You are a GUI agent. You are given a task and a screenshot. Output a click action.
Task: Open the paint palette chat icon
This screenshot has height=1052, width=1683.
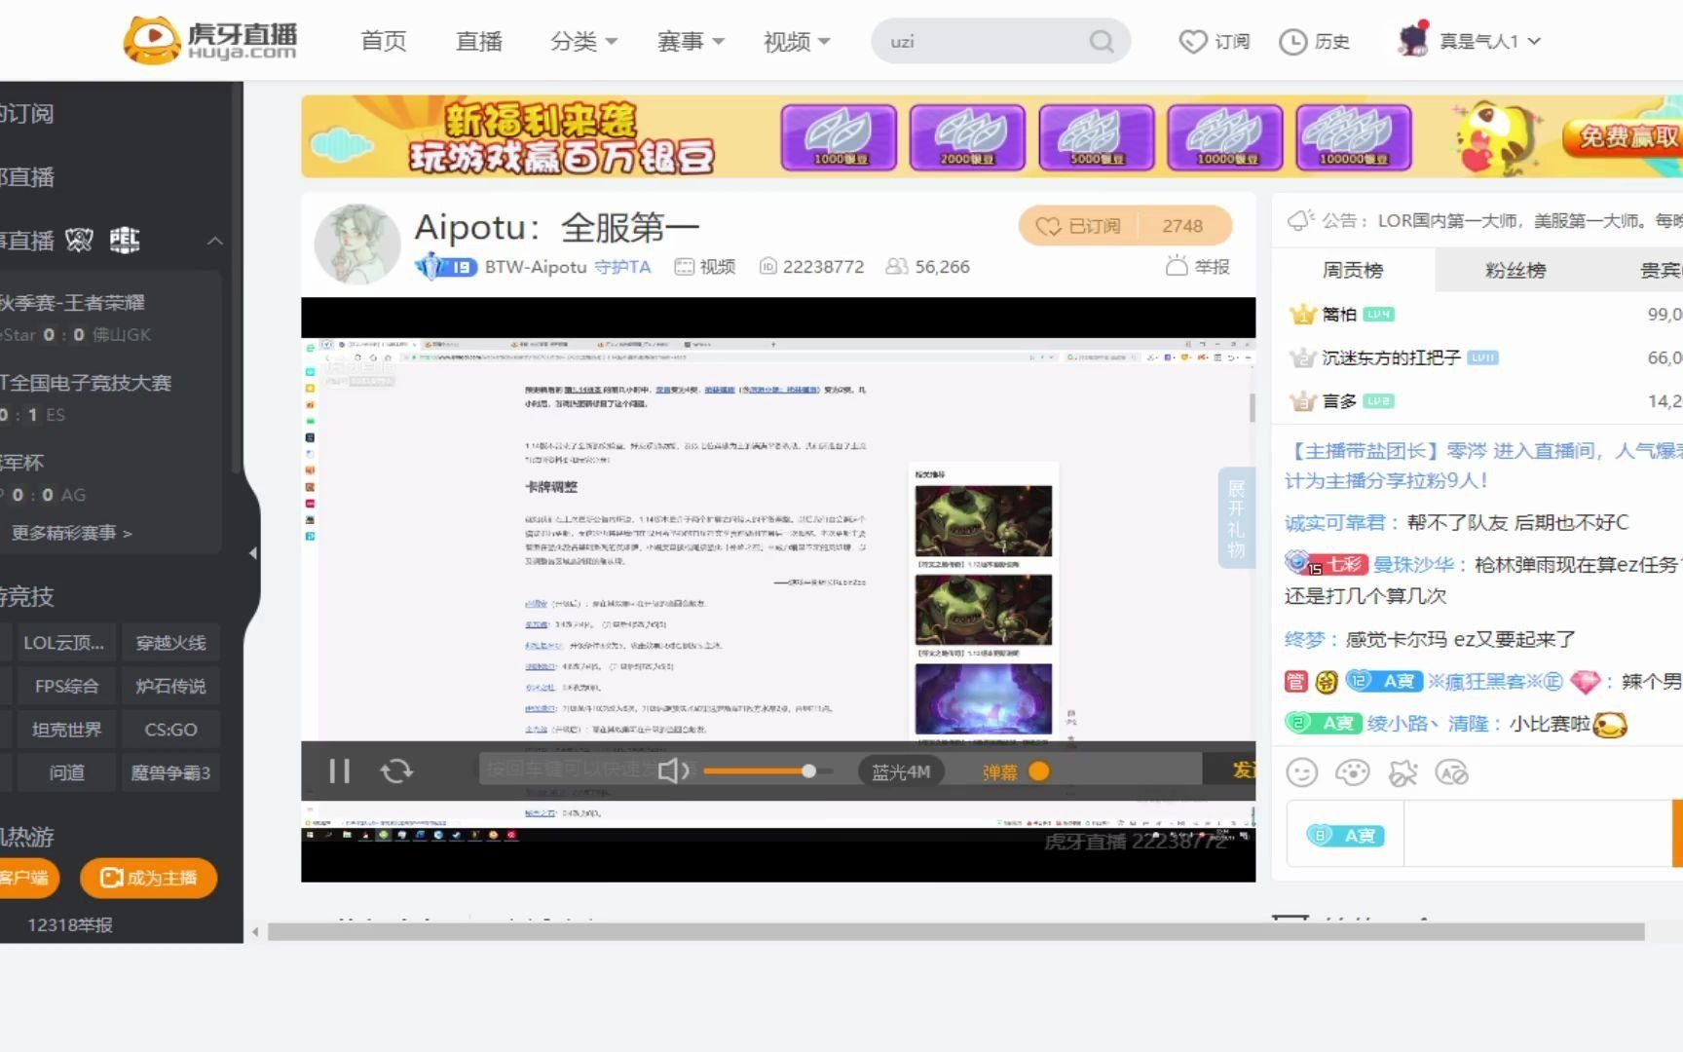tap(1352, 772)
